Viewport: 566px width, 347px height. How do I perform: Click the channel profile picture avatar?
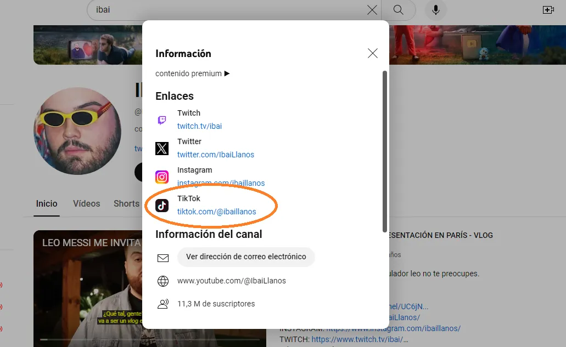[77, 131]
